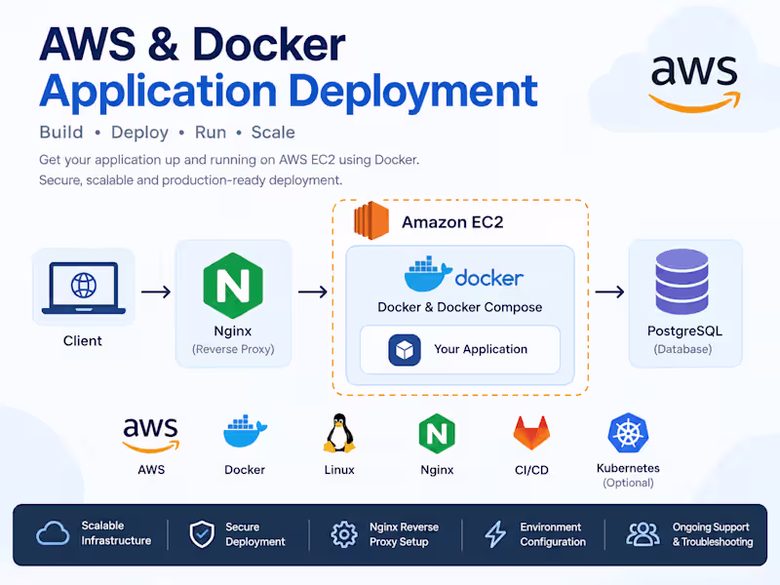Viewport: 780px width, 585px height.
Task: Click the 'AWS & Docker' heading
Action: [x=192, y=44]
